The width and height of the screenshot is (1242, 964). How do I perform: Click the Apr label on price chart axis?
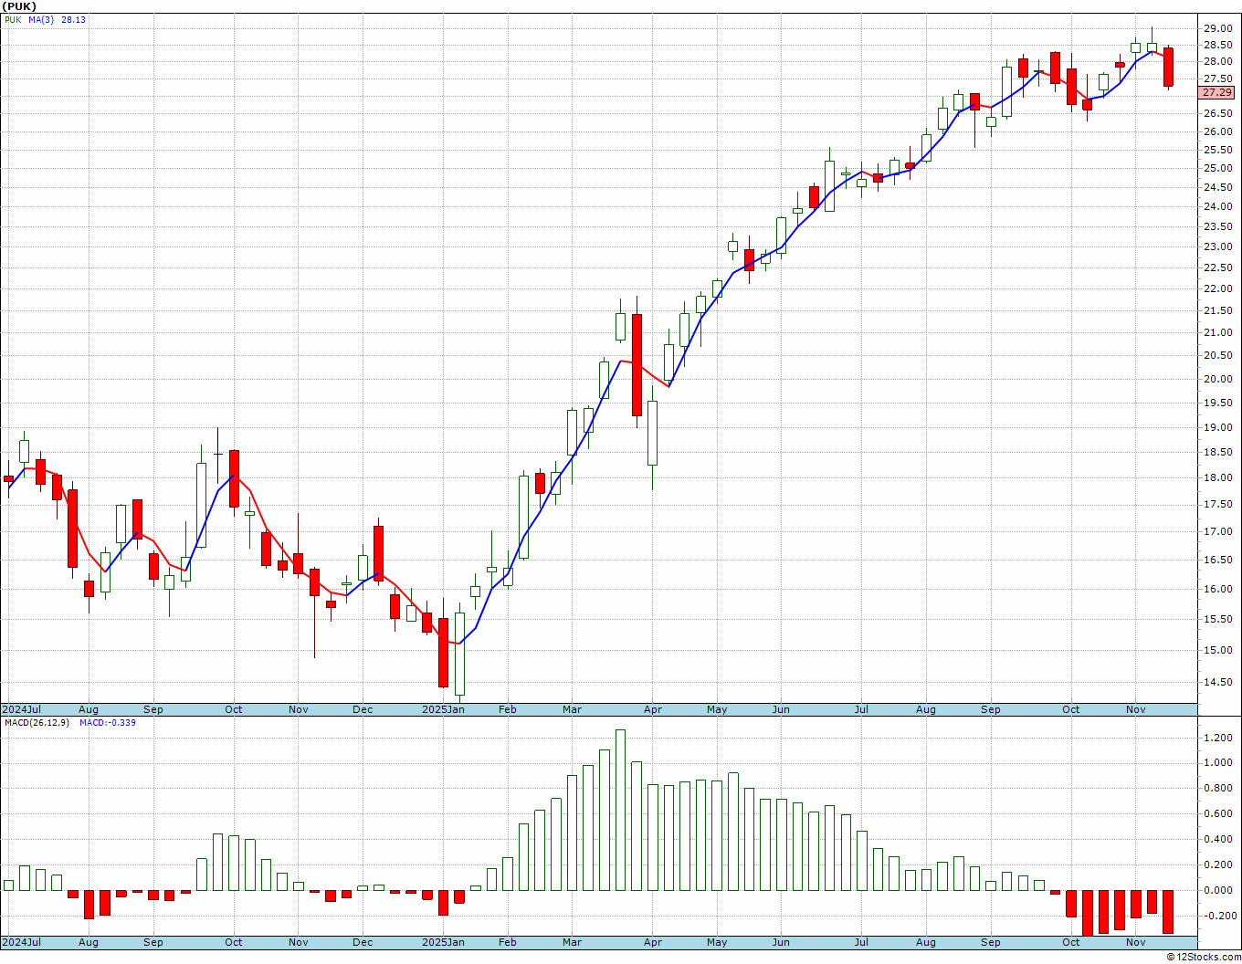653,709
